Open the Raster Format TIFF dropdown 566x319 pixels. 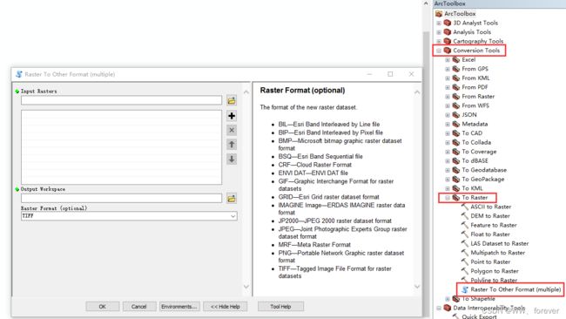(x=232, y=216)
